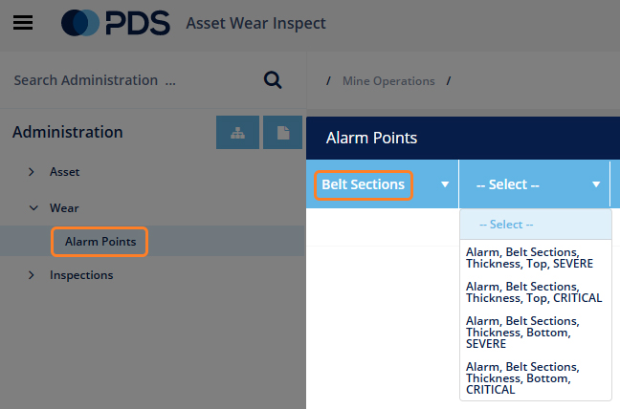The width and height of the screenshot is (620, 409).
Task: Expand the Asset tree node
Action: coord(32,172)
